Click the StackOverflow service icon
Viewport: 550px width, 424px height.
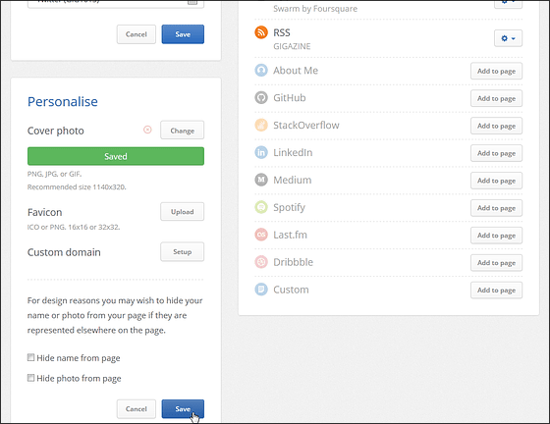(x=261, y=125)
